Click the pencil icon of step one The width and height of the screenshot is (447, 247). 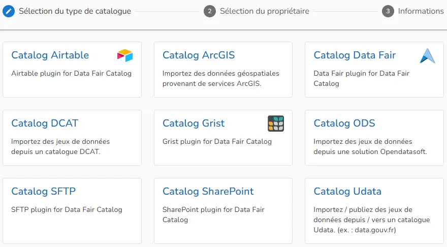pyautogui.click(x=9, y=11)
